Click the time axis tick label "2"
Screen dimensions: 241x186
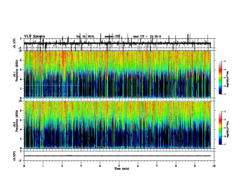62,166
